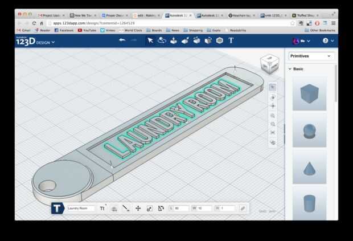
Task: Click the zoom in magnifier icon
Action: click(273, 115)
